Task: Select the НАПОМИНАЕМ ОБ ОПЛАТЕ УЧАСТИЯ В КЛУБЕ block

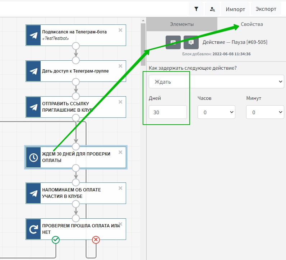Action: click(76, 193)
